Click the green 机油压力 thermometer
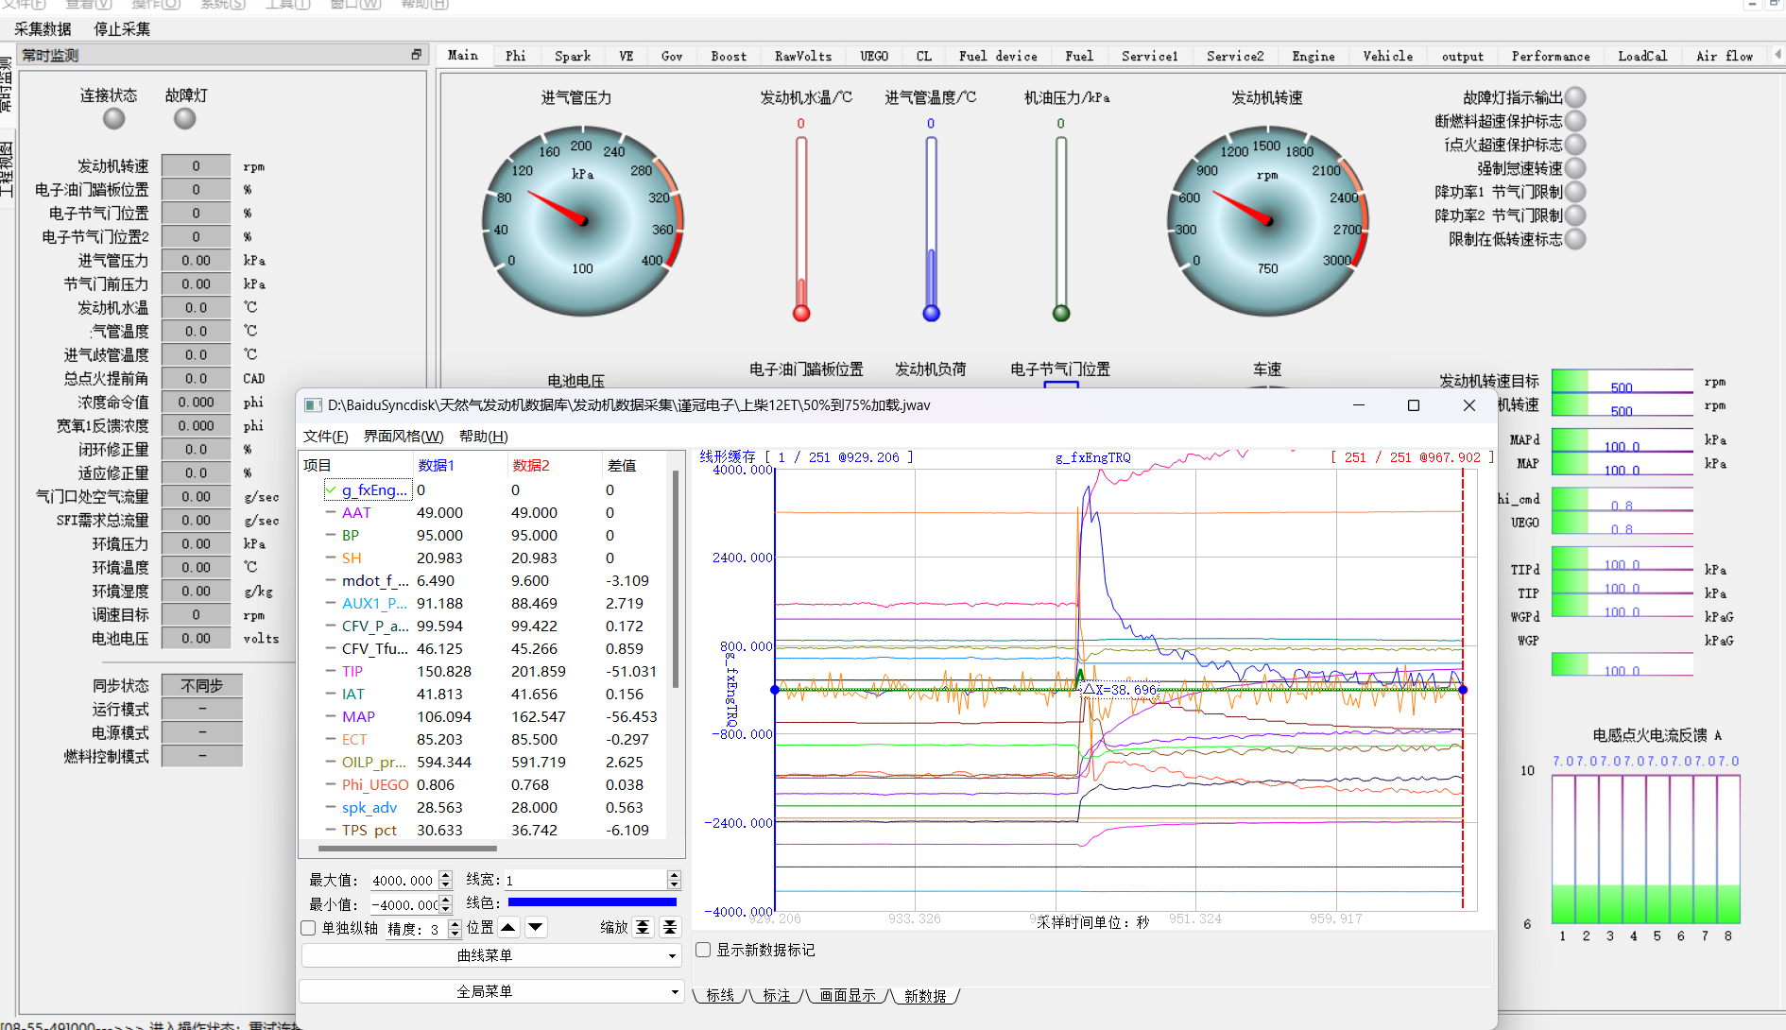The width and height of the screenshot is (1786, 1030). click(x=1061, y=229)
